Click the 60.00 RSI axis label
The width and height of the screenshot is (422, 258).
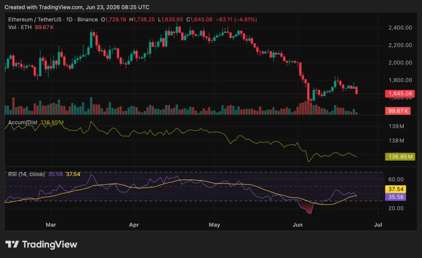coord(396,179)
